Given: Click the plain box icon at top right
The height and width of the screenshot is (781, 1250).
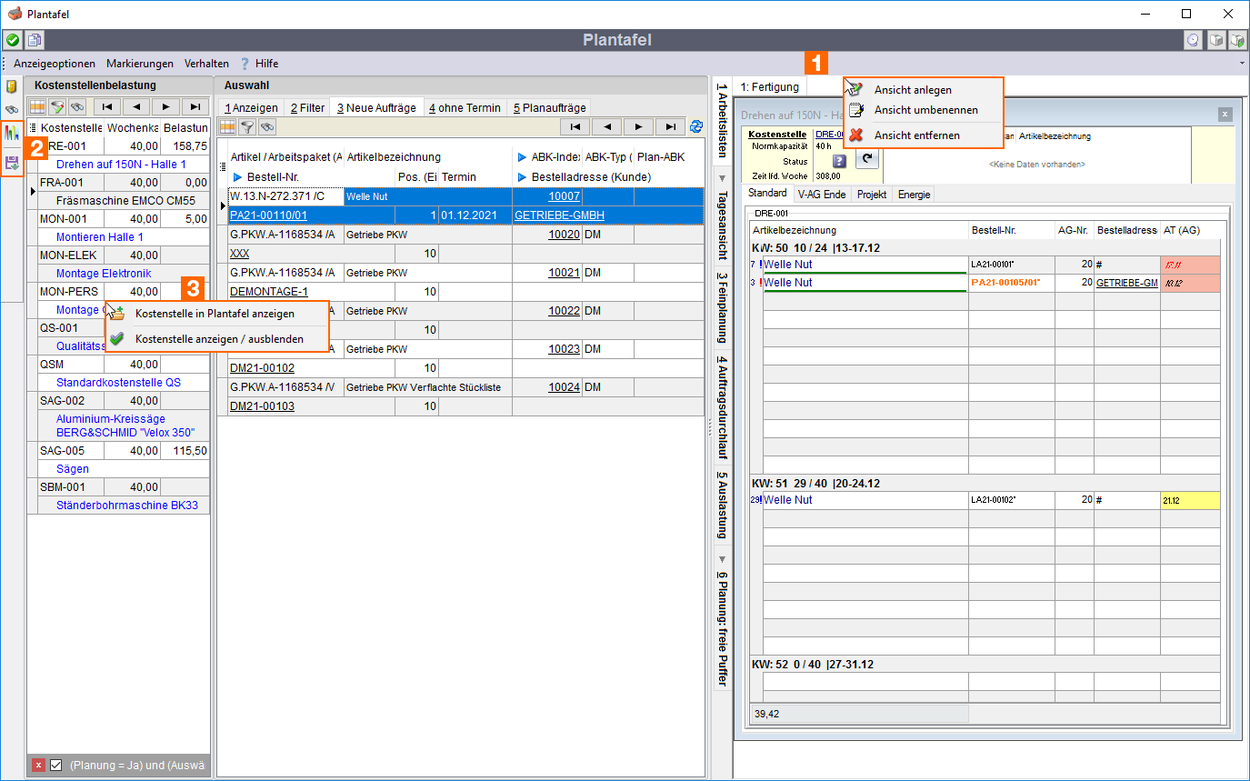Looking at the screenshot, I should 1216,40.
